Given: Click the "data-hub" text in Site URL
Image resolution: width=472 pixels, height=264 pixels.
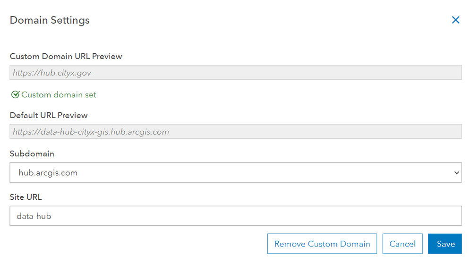Looking at the screenshot, I should pyautogui.click(x=34, y=216).
